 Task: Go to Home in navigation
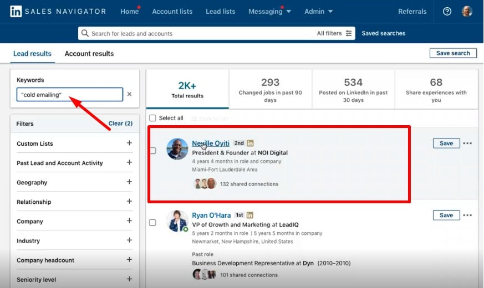(129, 12)
